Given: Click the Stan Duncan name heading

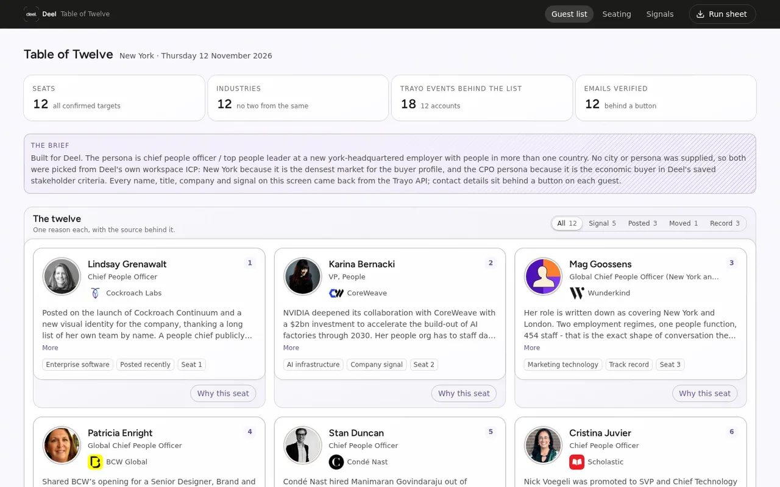Looking at the screenshot, I should pos(356,433).
